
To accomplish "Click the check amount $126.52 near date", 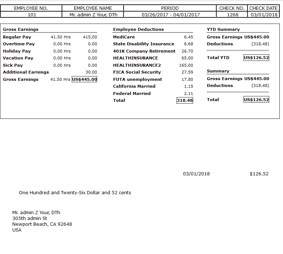I will [259, 174].
